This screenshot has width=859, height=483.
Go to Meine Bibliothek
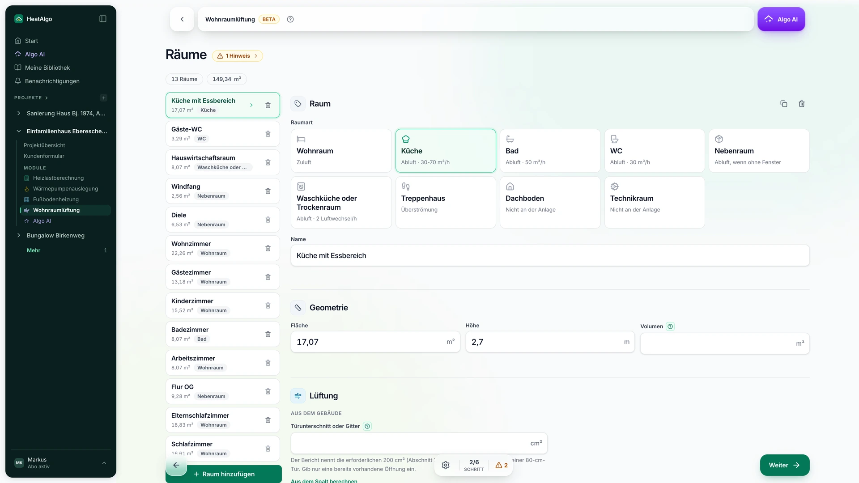[x=47, y=68]
